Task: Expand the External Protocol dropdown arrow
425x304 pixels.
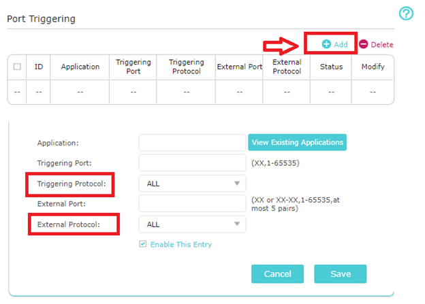Action: point(237,224)
